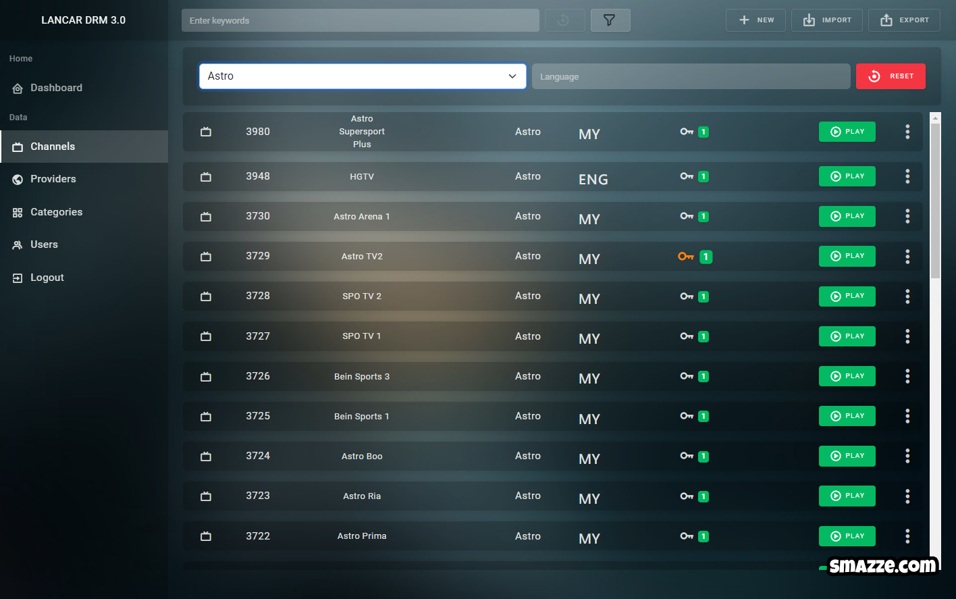Image resolution: width=956 pixels, height=599 pixels.
Task: Click the LANCAR DRM 3.0 title
Action: pos(84,20)
